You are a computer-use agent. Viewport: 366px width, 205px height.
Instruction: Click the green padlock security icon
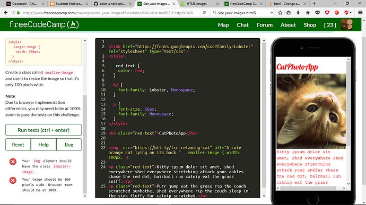tap(18, 13)
